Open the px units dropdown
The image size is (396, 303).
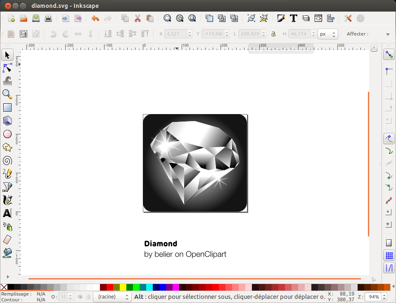coord(328,34)
